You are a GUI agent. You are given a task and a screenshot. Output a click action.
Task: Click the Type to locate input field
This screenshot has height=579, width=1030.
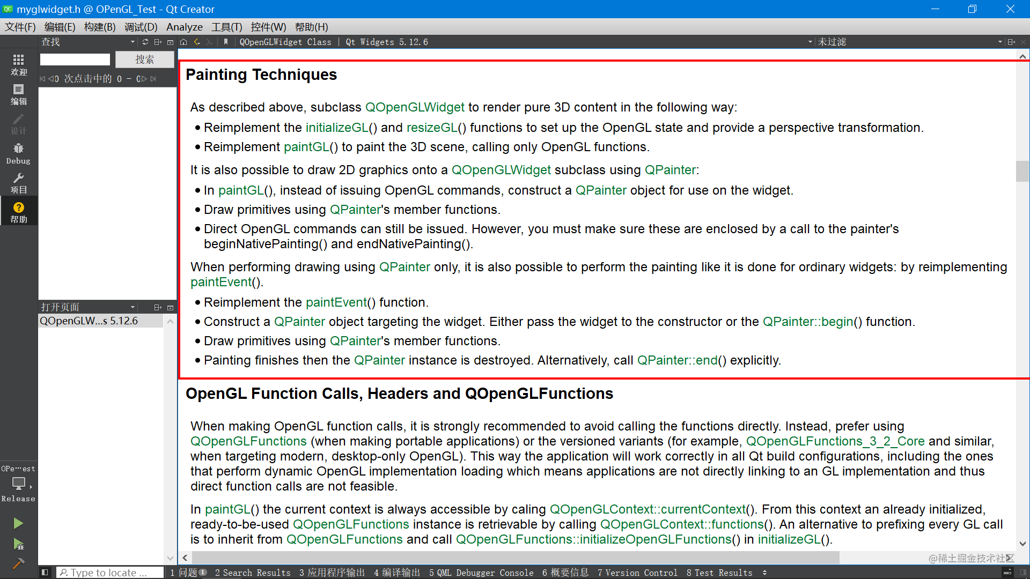pos(110,573)
